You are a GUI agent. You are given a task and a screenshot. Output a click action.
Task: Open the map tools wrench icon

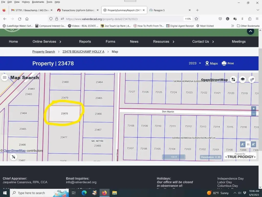coord(14,157)
